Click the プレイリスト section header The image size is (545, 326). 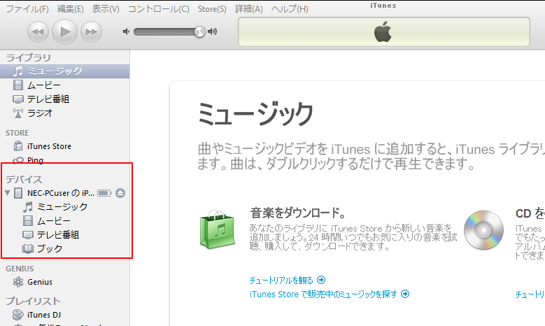tap(33, 301)
